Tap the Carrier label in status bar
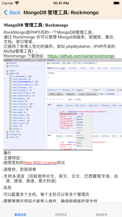Screen dimensions: 122x217 tap(8, 3)
